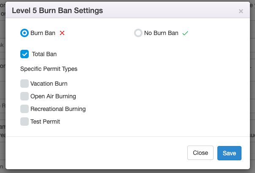
Task: Click the "No Burn Ban" label text
Action: (x=161, y=33)
